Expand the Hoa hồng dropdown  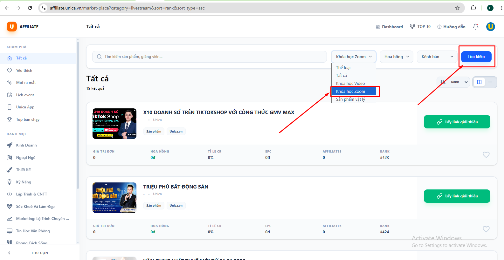(396, 57)
